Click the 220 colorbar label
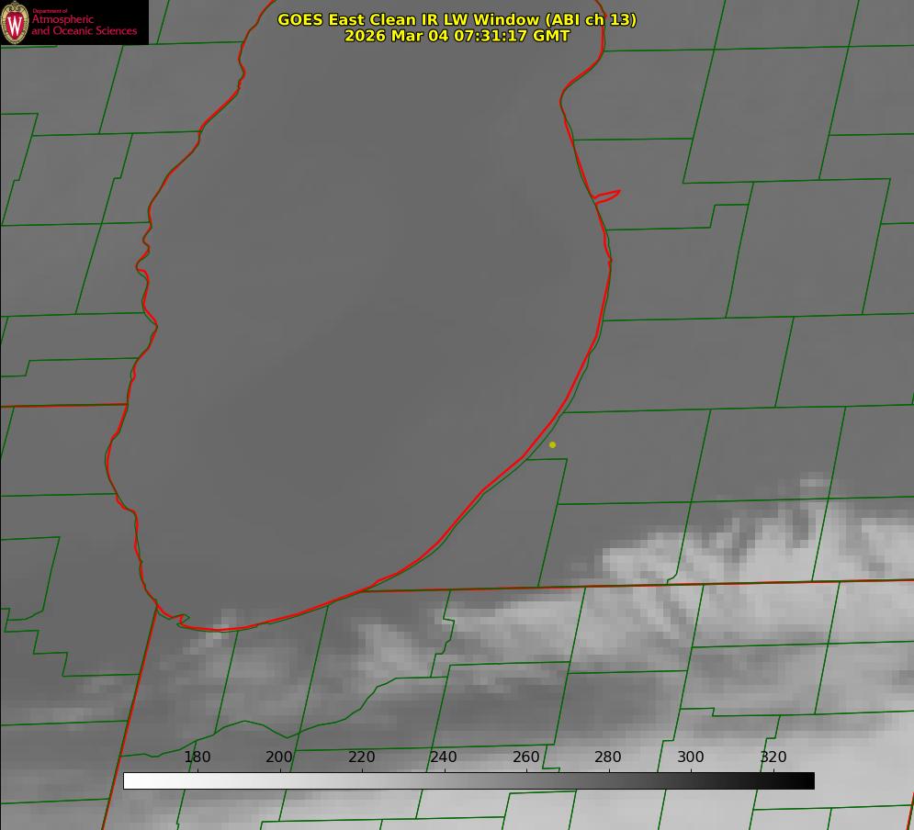Image resolution: width=914 pixels, height=830 pixels. pos(361,757)
